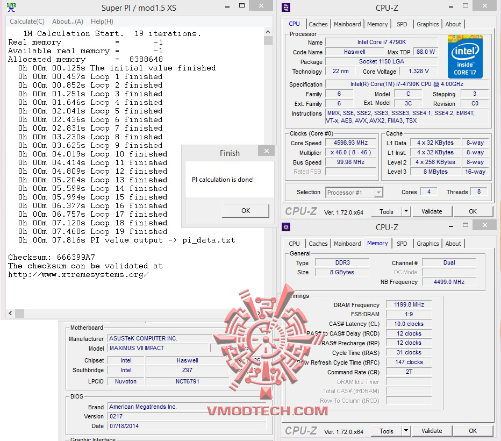Click the http://www.xtremesystems.org/ text
The image size is (501, 441).
tap(78, 274)
